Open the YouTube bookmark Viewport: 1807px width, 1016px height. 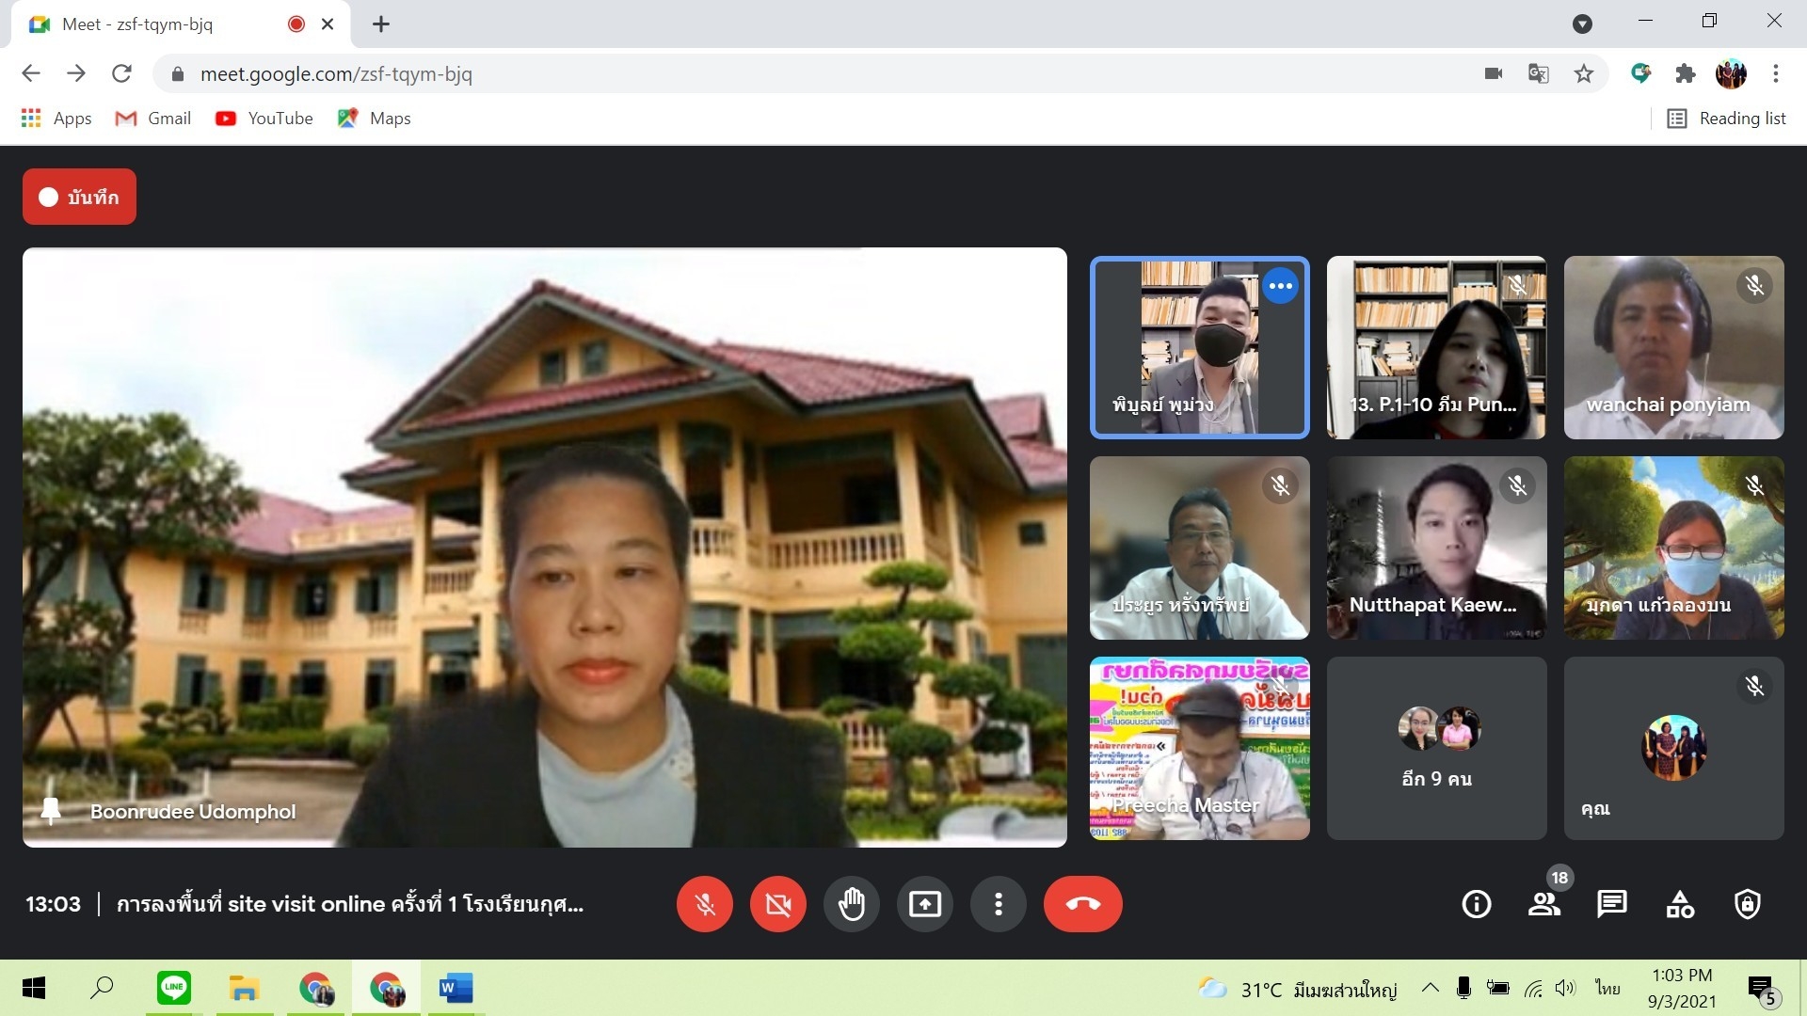[264, 119]
